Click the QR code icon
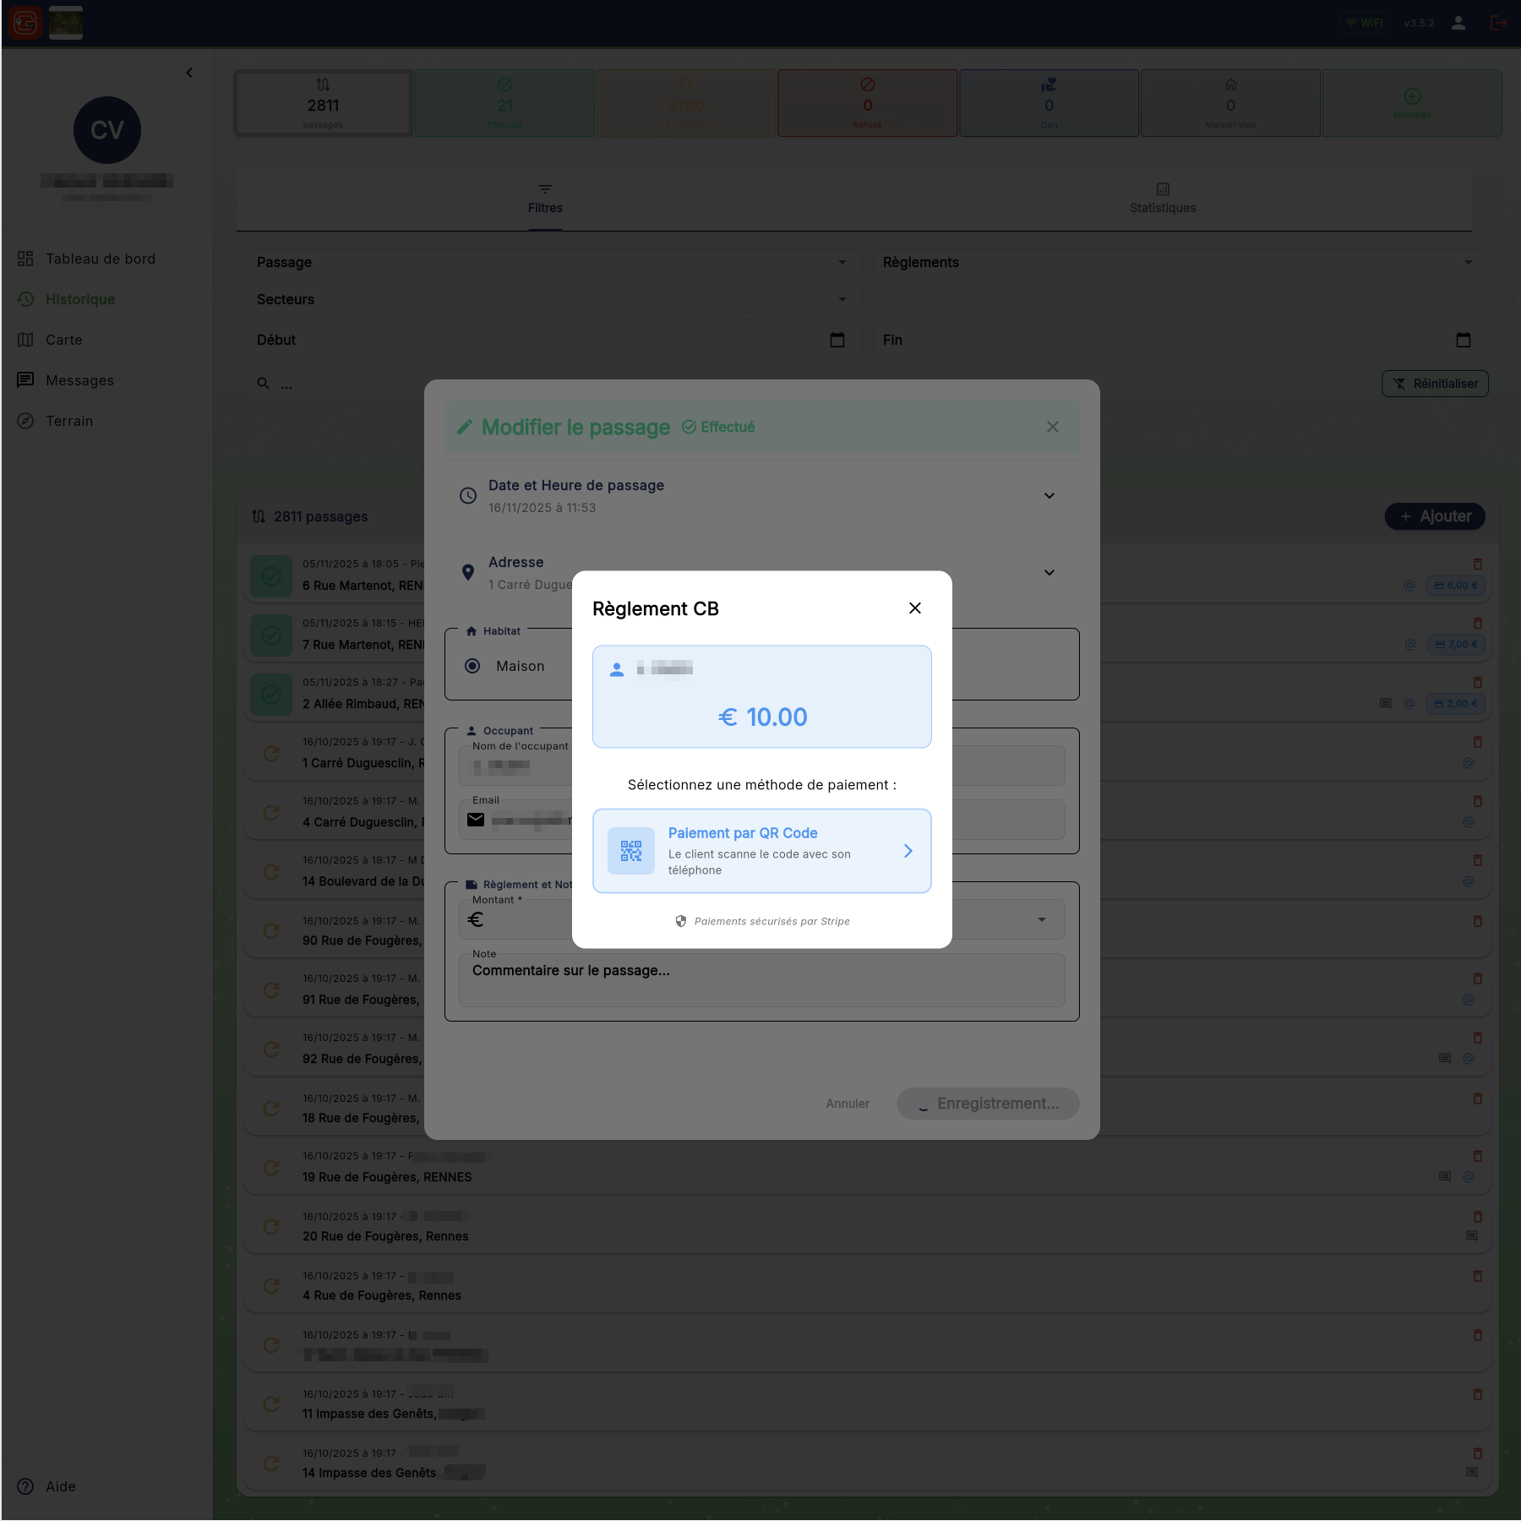1521x1521 pixels. point(631,851)
